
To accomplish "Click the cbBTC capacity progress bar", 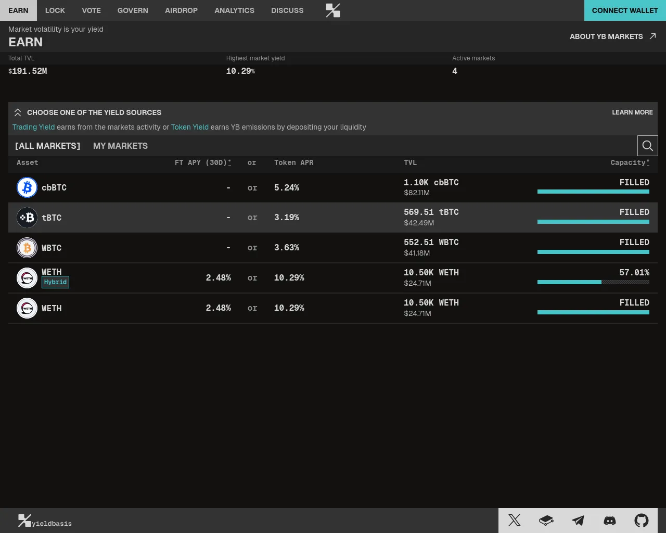I will (593, 192).
